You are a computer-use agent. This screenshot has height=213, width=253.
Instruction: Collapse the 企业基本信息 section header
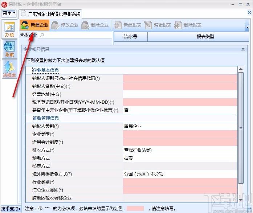click(46, 70)
